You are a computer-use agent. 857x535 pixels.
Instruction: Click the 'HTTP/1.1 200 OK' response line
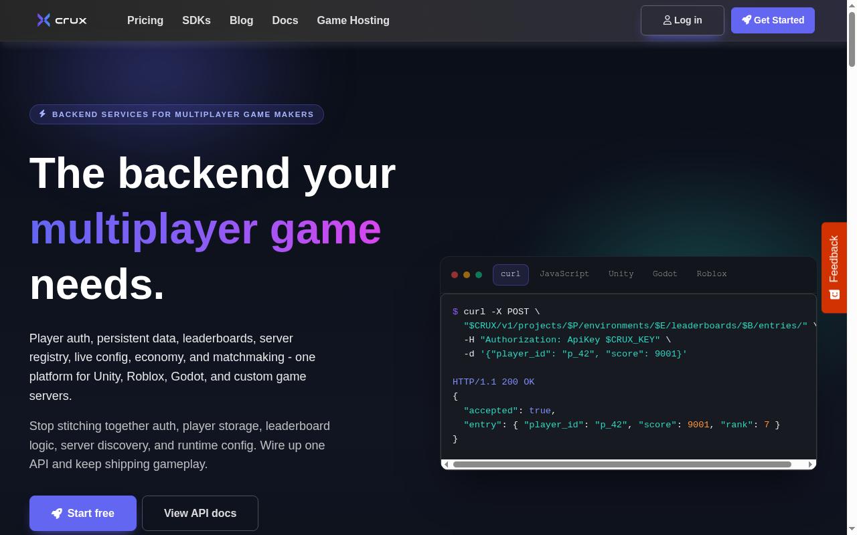pos(493,382)
